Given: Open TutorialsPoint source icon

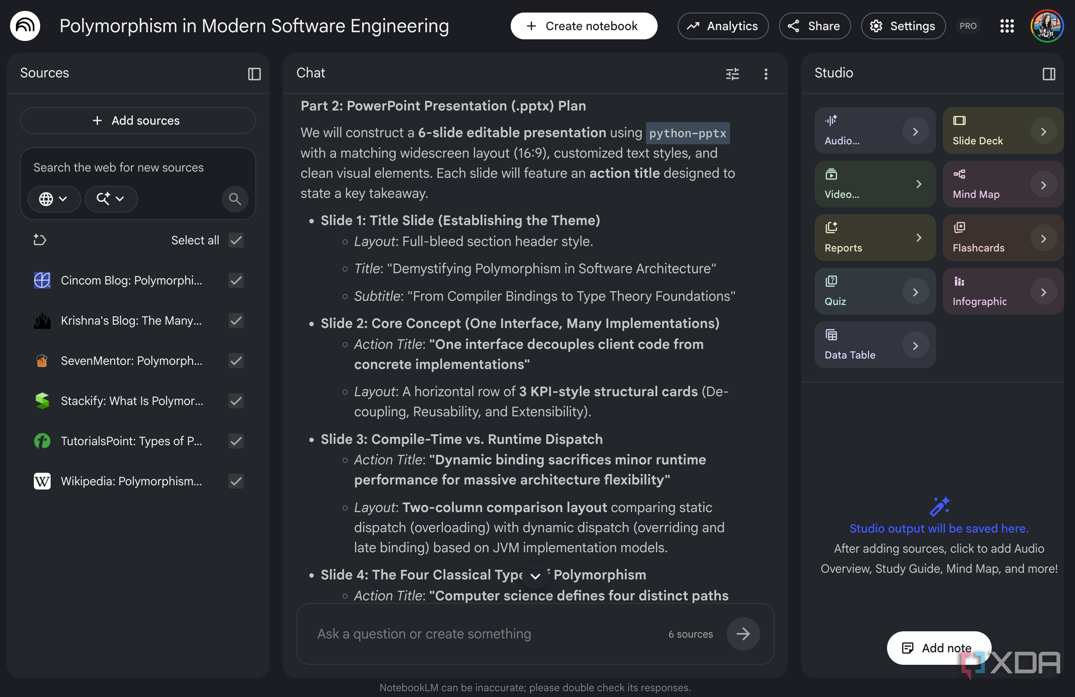Looking at the screenshot, I should tap(42, 441).
